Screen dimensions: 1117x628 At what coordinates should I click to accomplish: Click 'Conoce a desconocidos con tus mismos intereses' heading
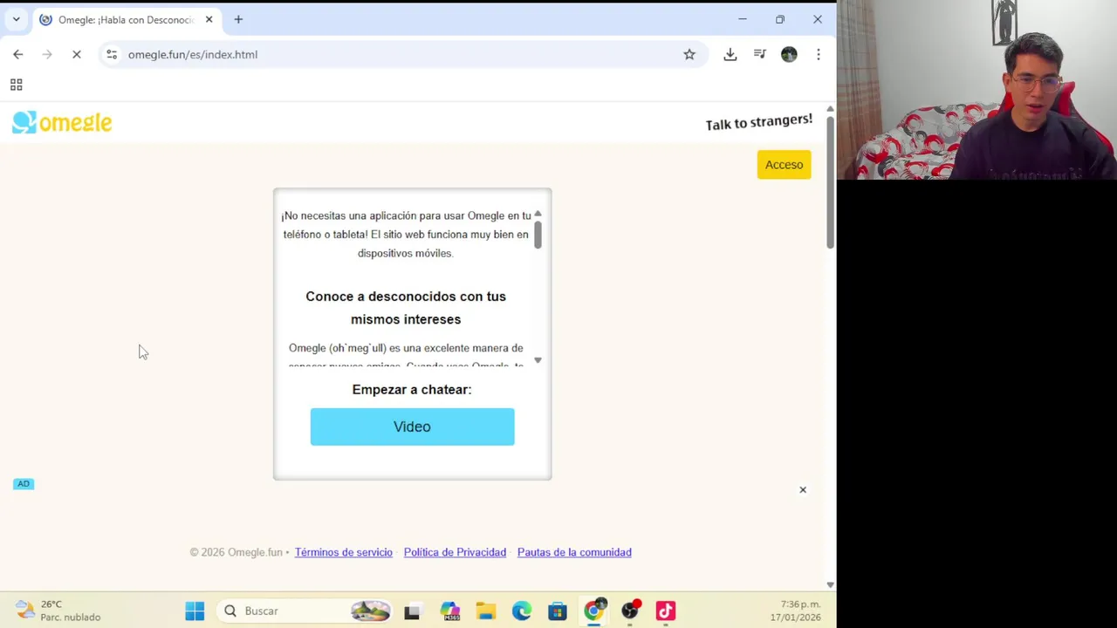[x=406, y=308]
